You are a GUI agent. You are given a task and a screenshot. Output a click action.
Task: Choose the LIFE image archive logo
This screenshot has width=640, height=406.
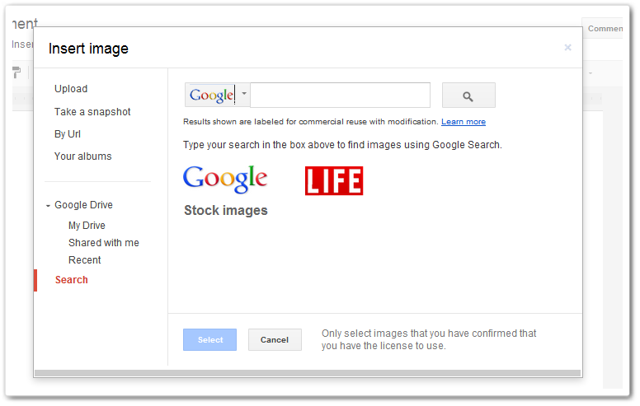pos(334,180)
